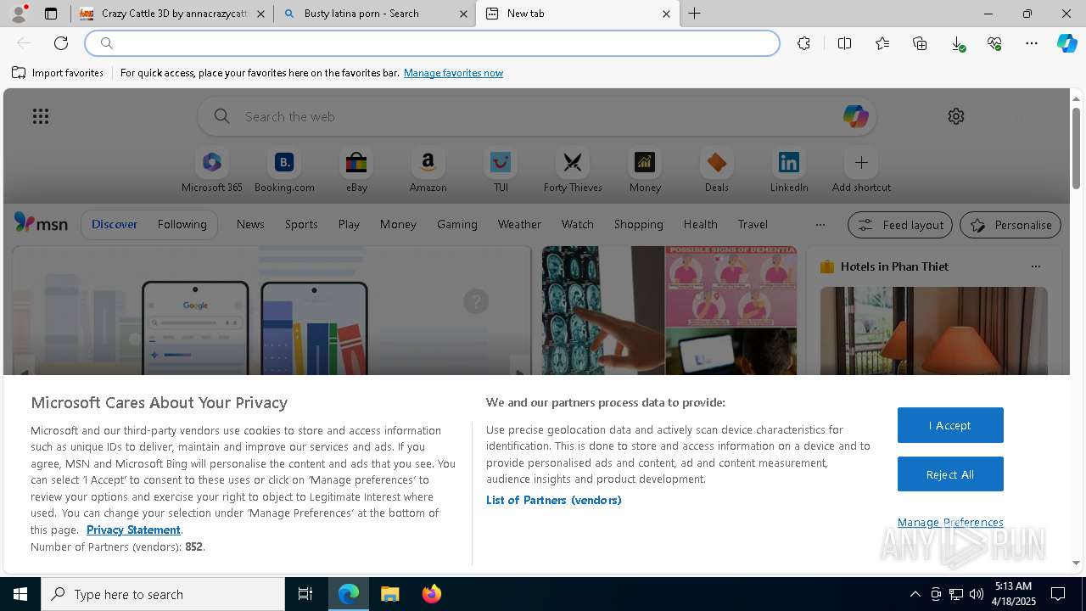Open the Privacy Statement link
1086x611 pixels.
tap(133, 530)
